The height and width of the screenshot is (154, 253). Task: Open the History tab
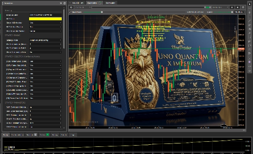(x=55, y=135)
